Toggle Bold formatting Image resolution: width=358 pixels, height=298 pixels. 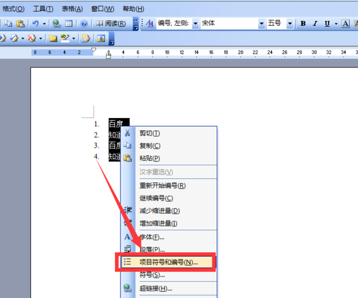[x=303, y=23]
